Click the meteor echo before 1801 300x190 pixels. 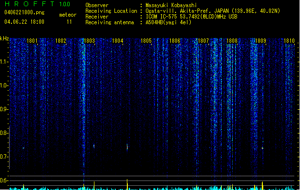(x=23, y=148)
